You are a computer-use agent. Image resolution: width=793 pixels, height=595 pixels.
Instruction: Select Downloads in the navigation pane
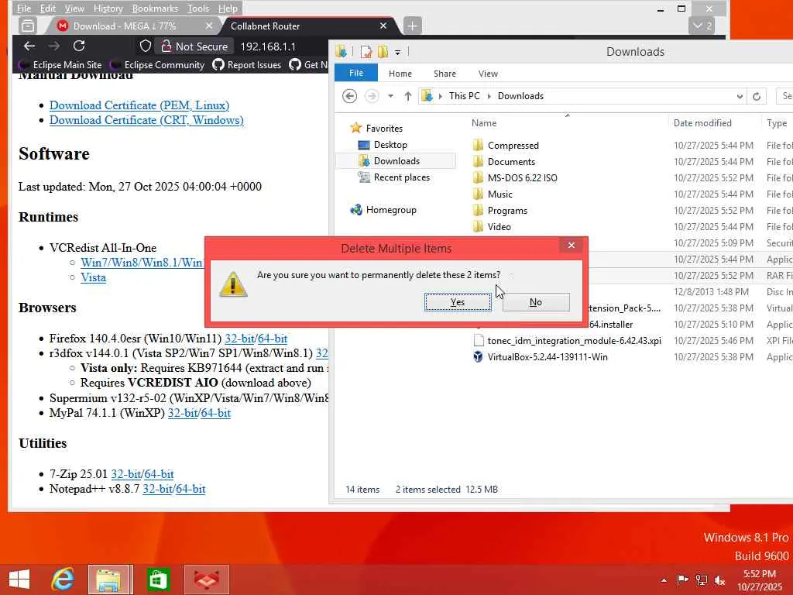tap(396, 161)
